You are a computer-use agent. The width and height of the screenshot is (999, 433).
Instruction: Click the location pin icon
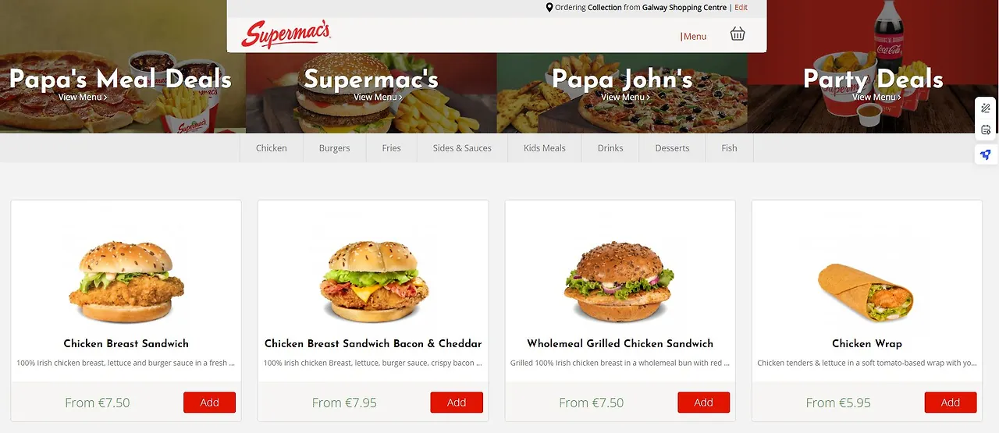549,7
